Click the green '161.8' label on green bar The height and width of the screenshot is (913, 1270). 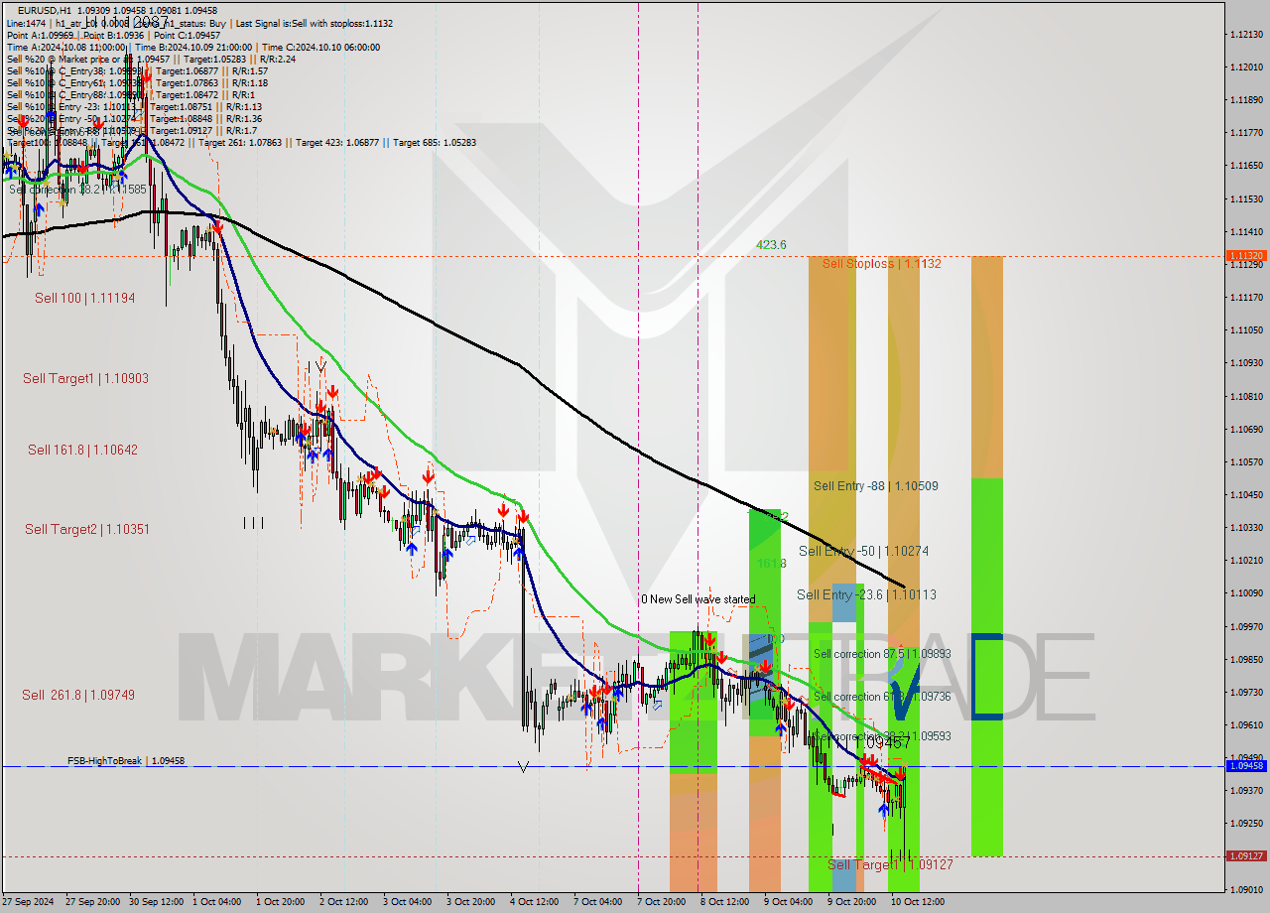coord(771,563)
